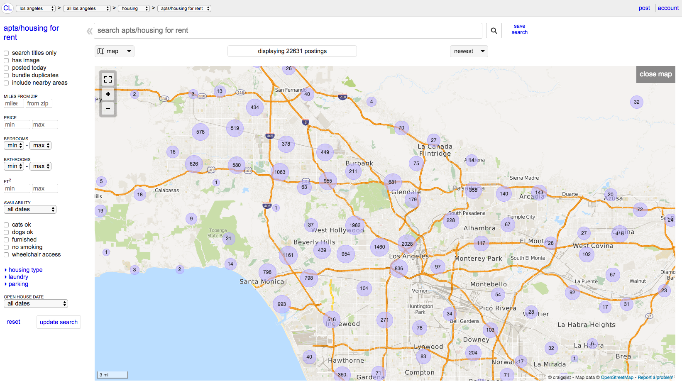
Task: Toggle fullscreen map view icon
Action: point(108,79)
